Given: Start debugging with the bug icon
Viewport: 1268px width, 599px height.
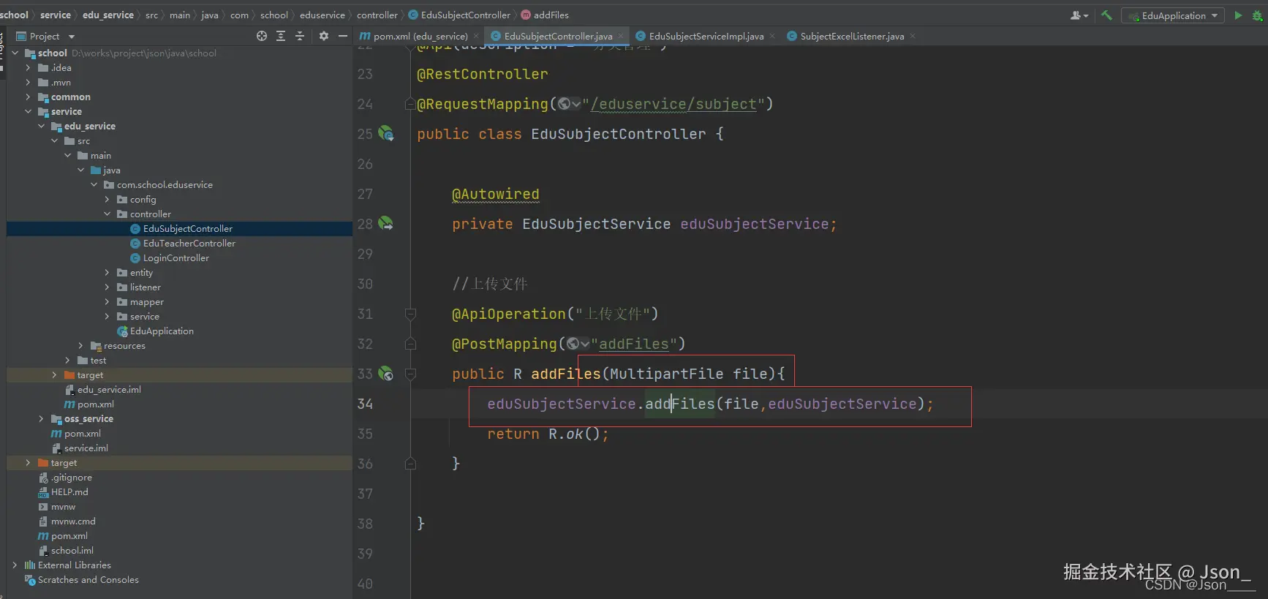Looking at the screenshot, I should tap(1257, 15).
